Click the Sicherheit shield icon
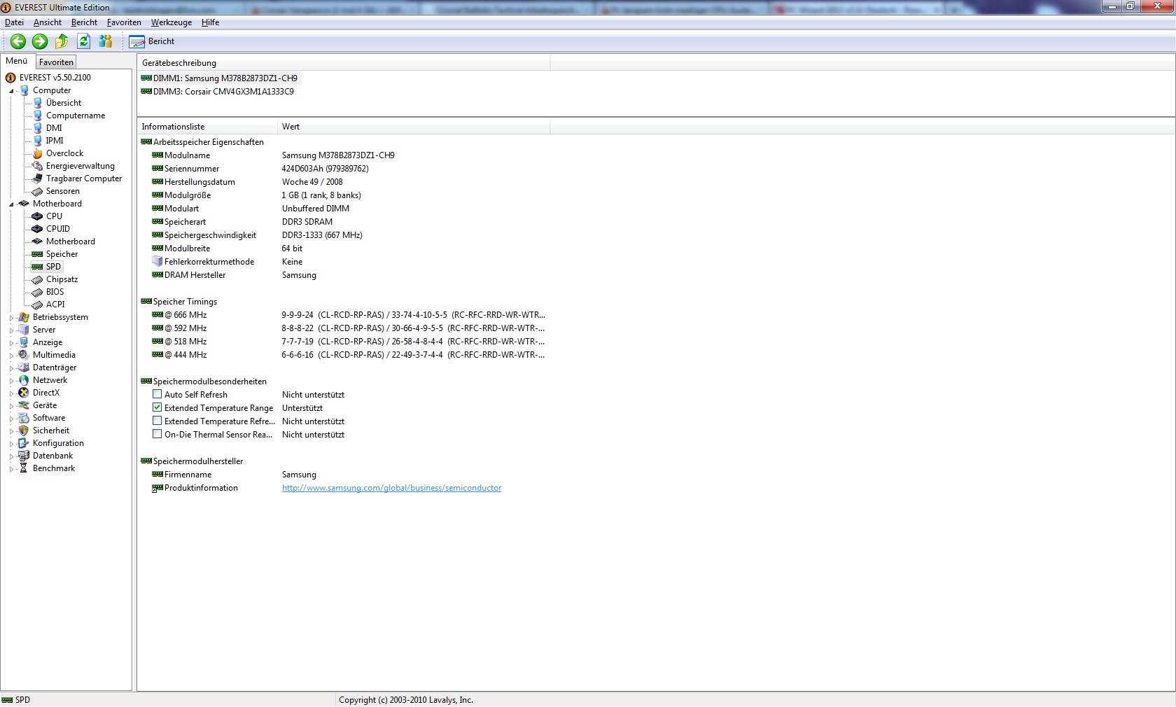Viewport: 1176px width, 707px height. pyautogui.click(x=24, y=430)
